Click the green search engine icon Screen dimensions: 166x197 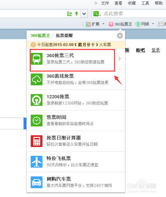pyautogui.click(x=96, y=14)
